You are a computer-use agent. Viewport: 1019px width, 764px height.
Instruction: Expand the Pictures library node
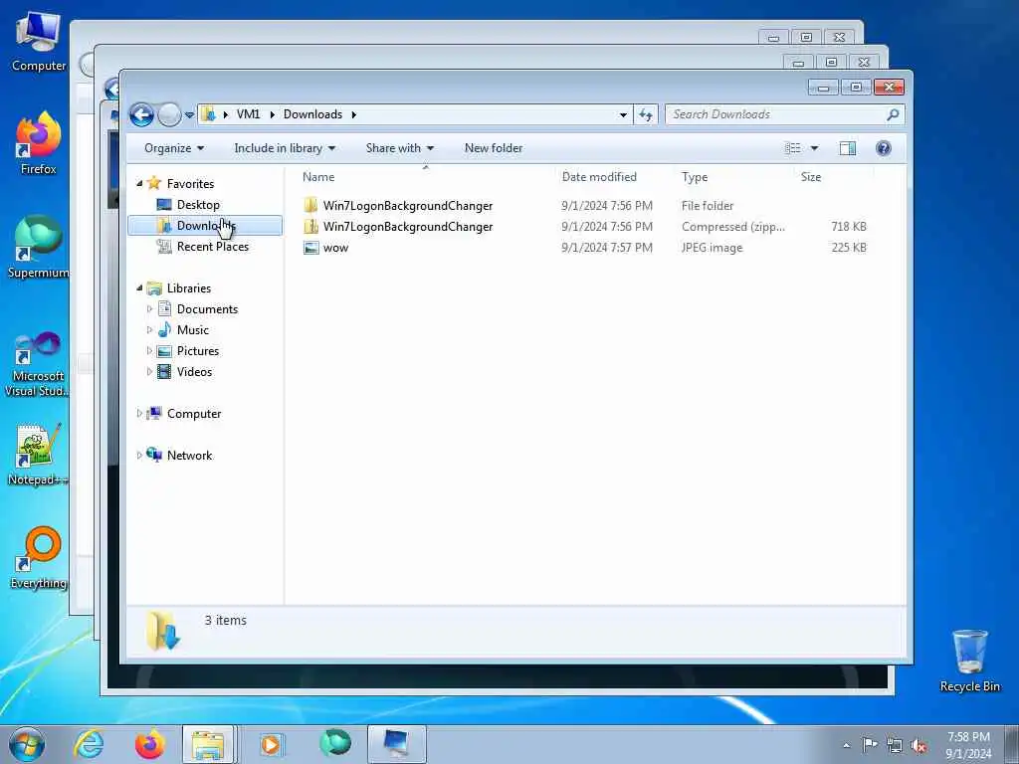(149, 350)
